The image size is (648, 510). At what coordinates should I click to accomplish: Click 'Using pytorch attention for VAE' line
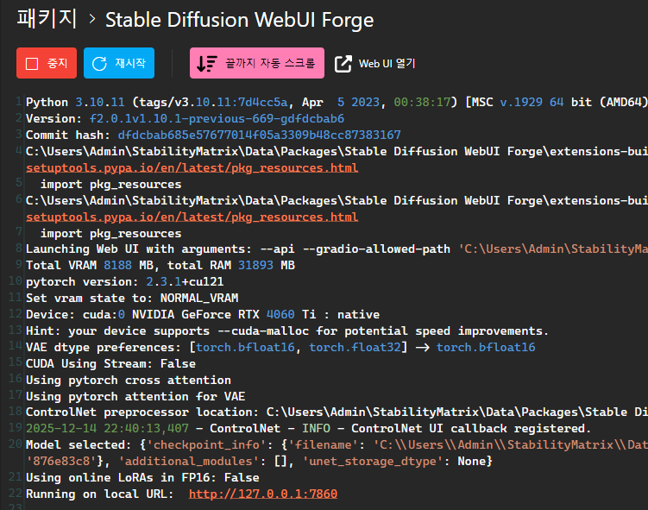coord(135,396)
